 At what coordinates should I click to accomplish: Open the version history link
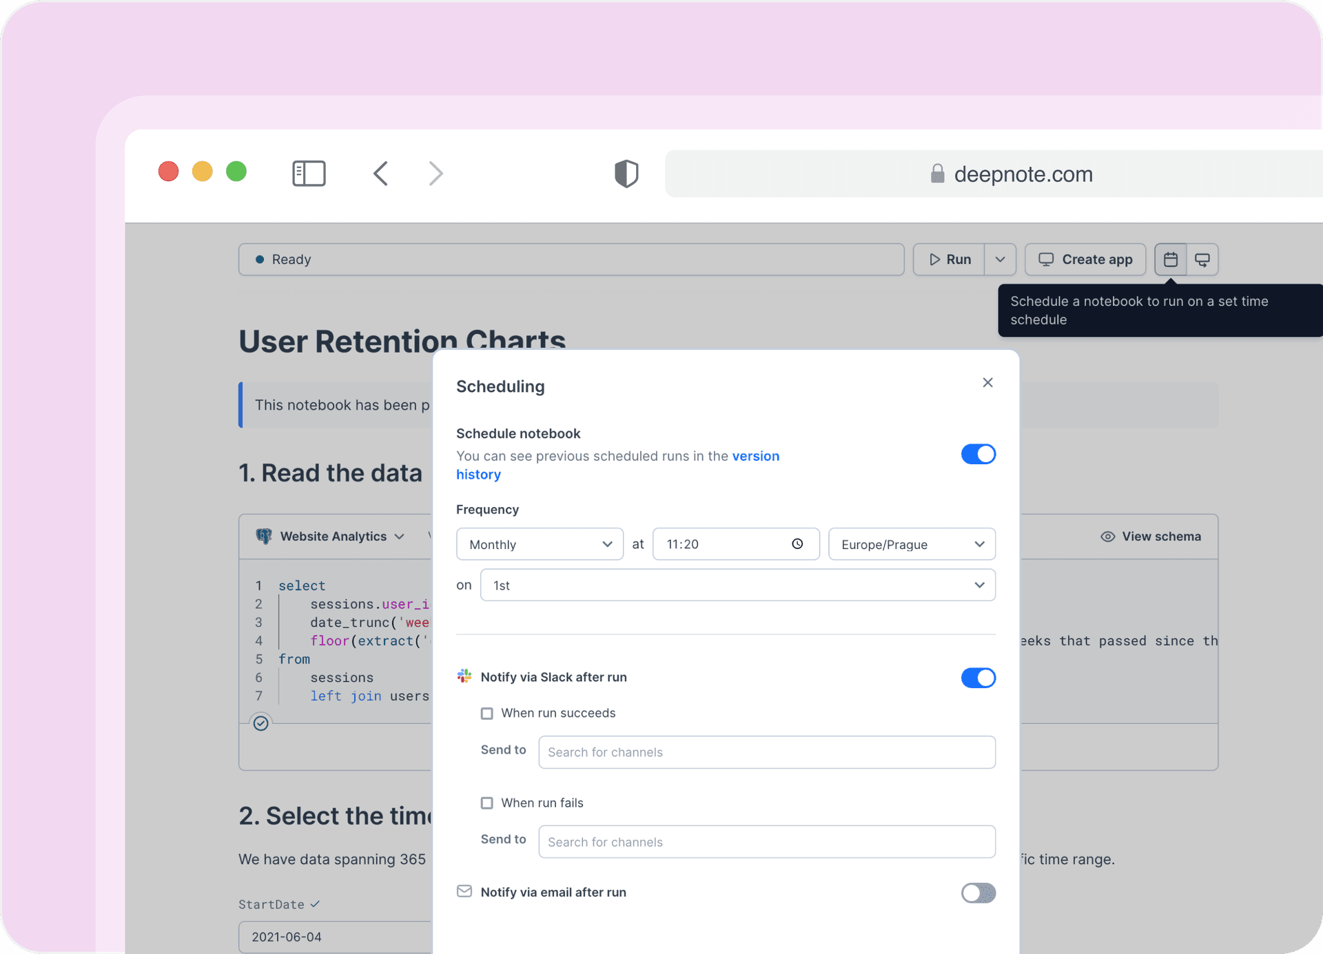pyautogui.click(x=755, y=456)
